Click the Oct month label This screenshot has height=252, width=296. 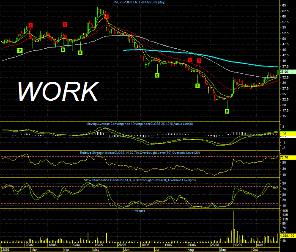(255, 249)
